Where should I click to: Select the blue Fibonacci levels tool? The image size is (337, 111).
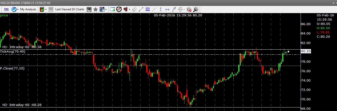[148, 9]
